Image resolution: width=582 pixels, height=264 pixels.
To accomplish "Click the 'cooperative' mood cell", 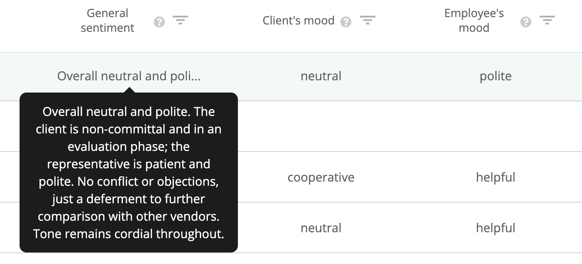I will click(321, 177).
